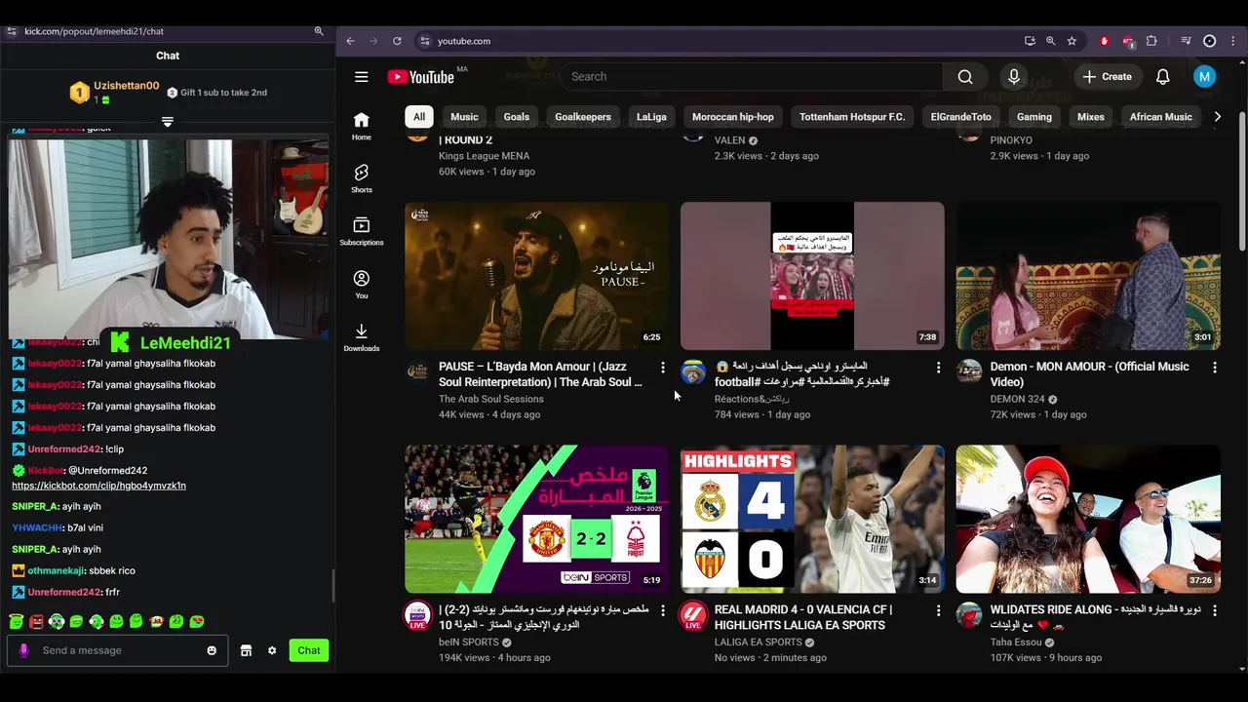
Task: Open the emoji picker in Kick chat
Action: [212, 650]
